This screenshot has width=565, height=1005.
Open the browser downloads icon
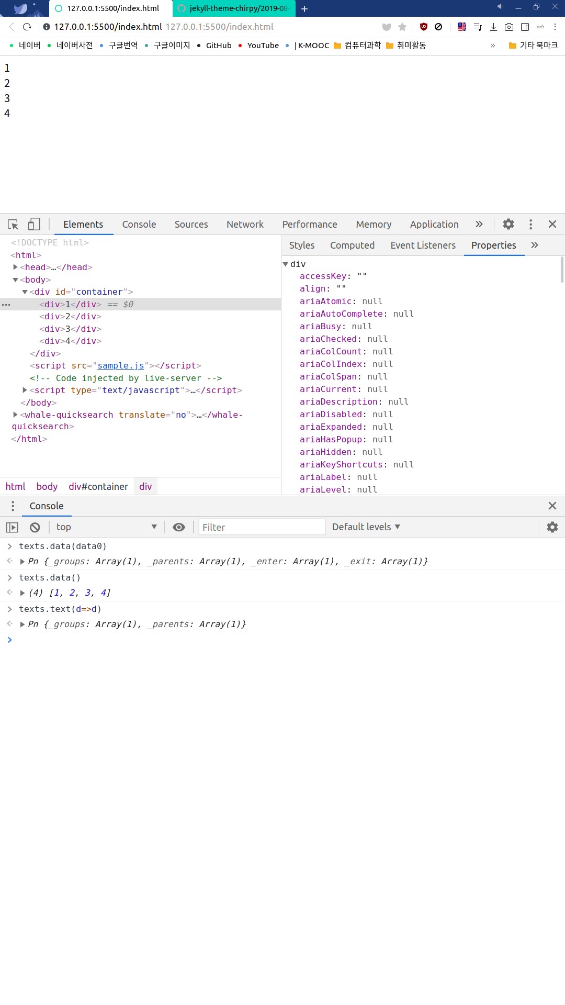[x=493, y=27]
